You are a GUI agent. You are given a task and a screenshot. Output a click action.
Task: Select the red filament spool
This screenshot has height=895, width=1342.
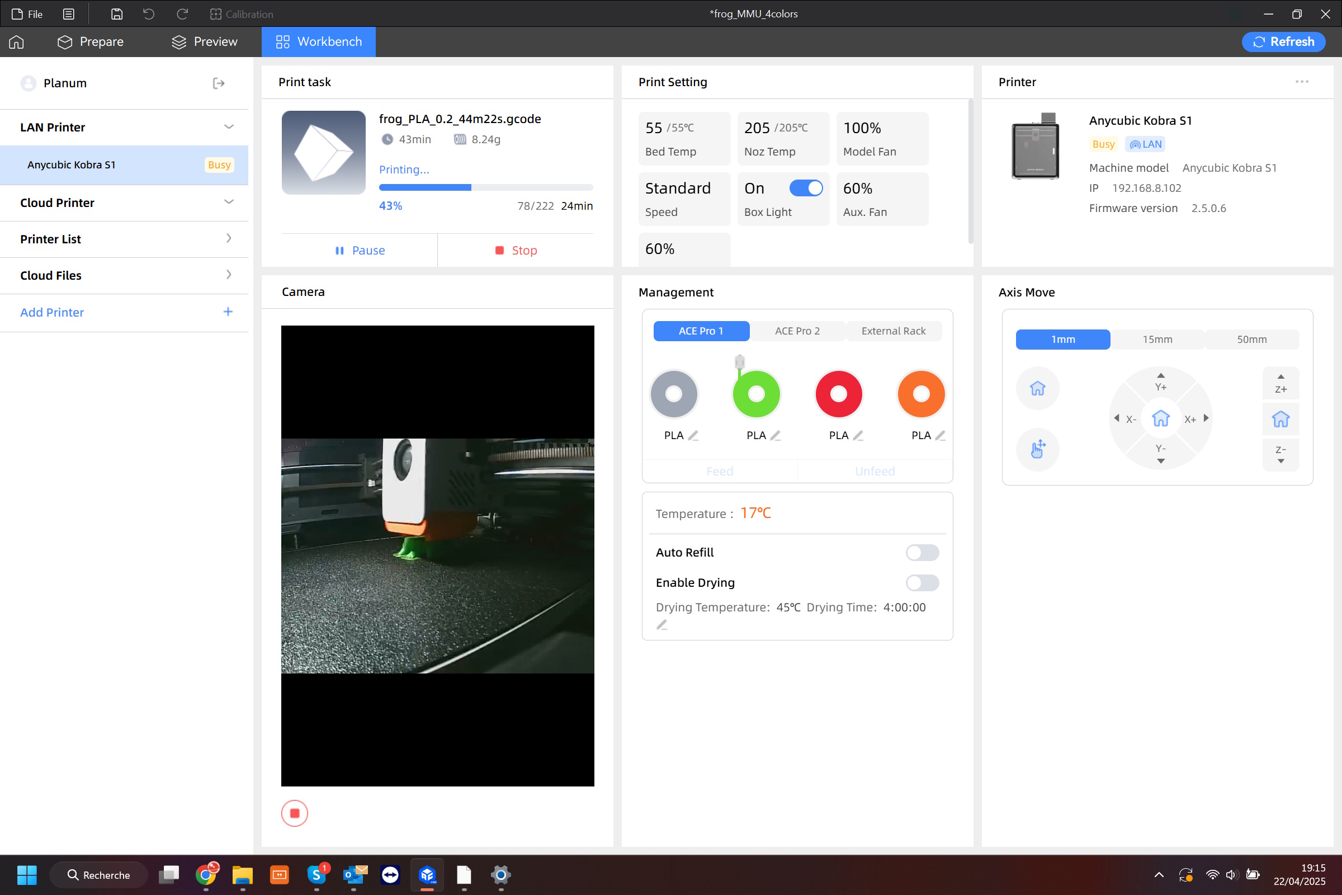click(x=839, y=394)
